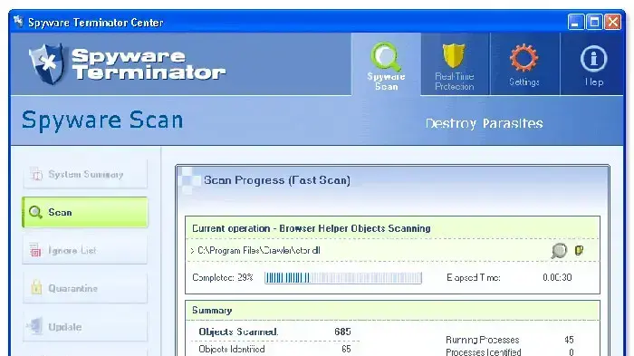634x356 pixels.
Task: Click the Update monitor icon
Action: pyautogui.click(x=34, y=326)
